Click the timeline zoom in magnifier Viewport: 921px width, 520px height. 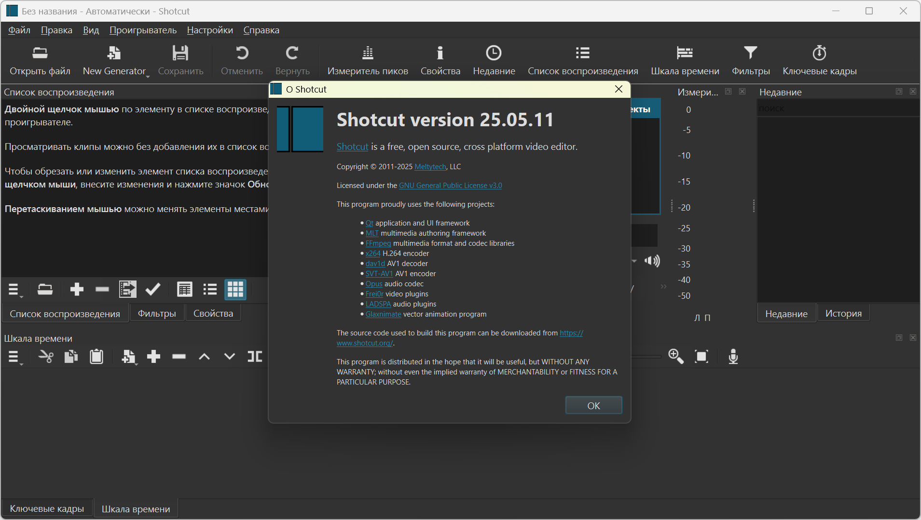pos(675,357)
